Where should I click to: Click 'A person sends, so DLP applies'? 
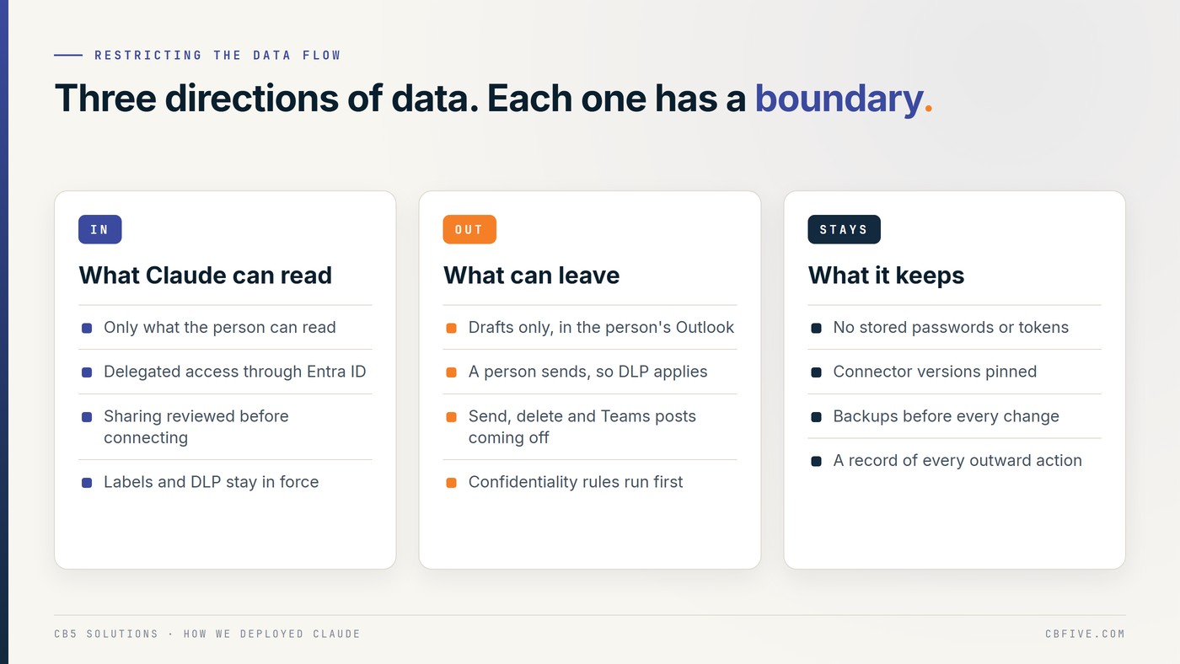click(x=588, y=372)
